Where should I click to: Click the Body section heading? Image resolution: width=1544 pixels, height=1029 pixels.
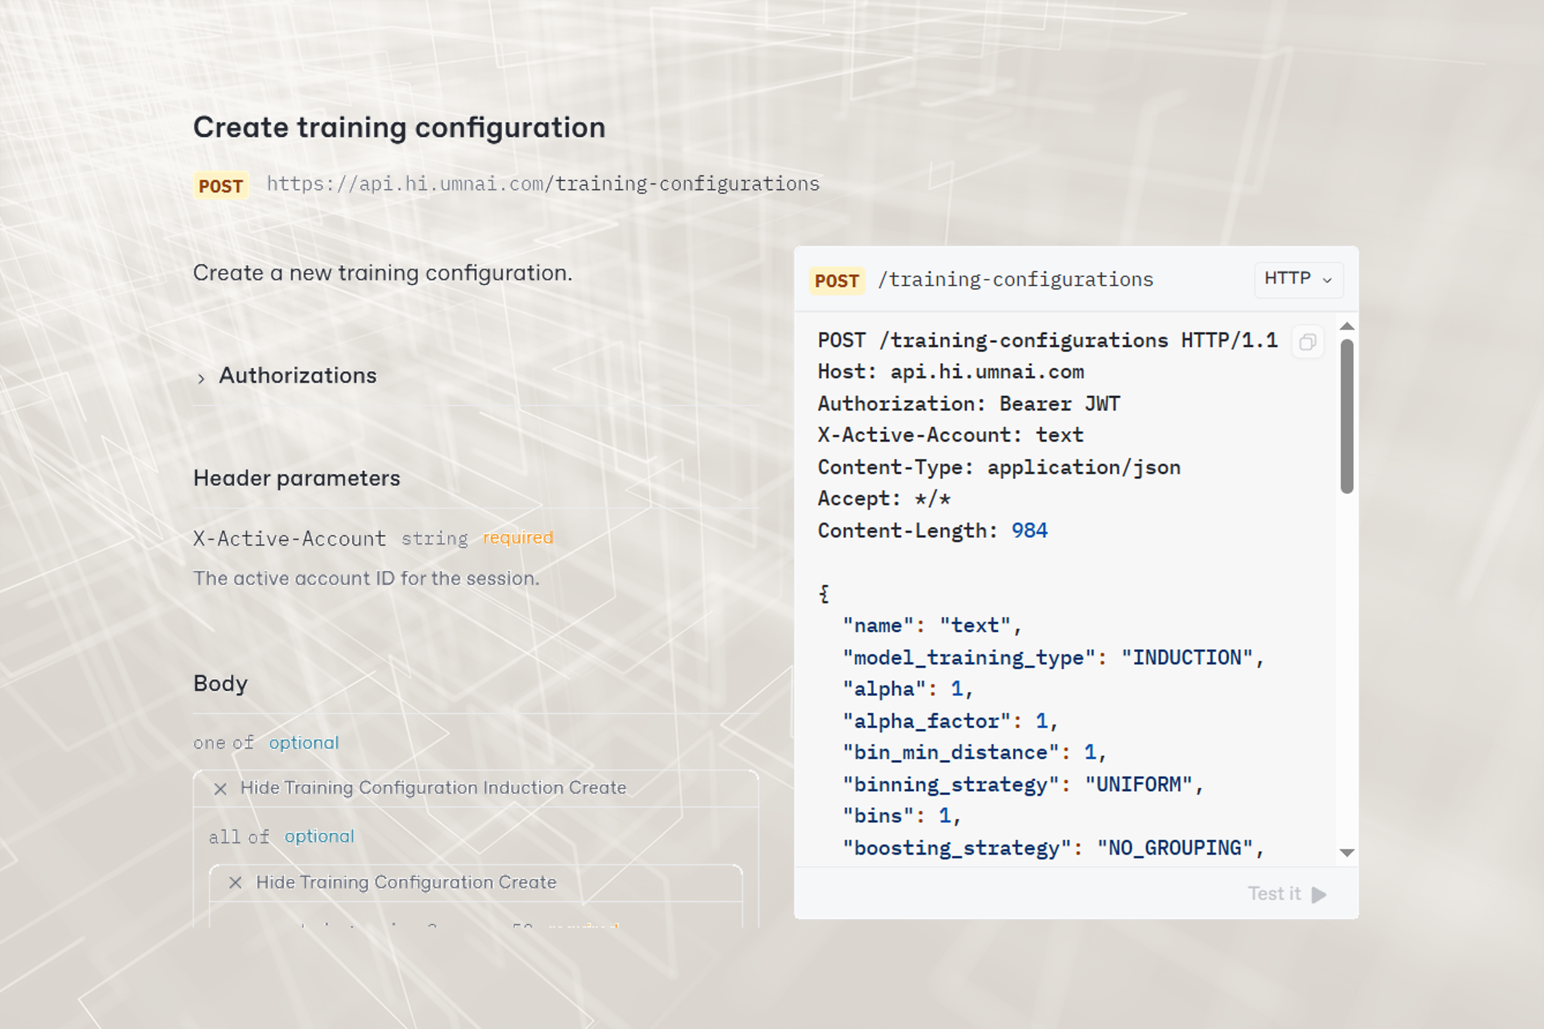click(220, 683)
